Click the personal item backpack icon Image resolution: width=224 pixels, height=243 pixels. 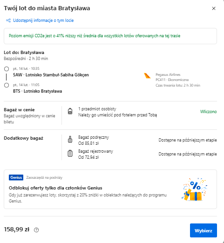tap(70, 111)
